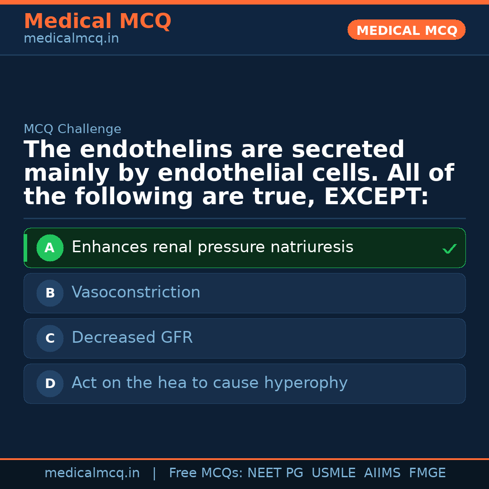Screen dimensions: 489x489
Task: Click the D letter circle icon
Action: point(50,384)
